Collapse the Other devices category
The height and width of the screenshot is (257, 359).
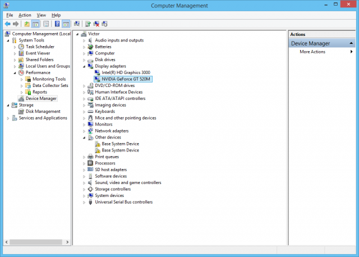click(x=85, y=137)
